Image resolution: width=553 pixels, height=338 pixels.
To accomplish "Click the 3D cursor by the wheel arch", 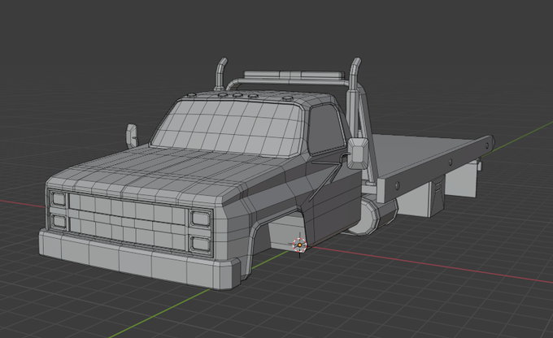I will [x=299, y=245].
